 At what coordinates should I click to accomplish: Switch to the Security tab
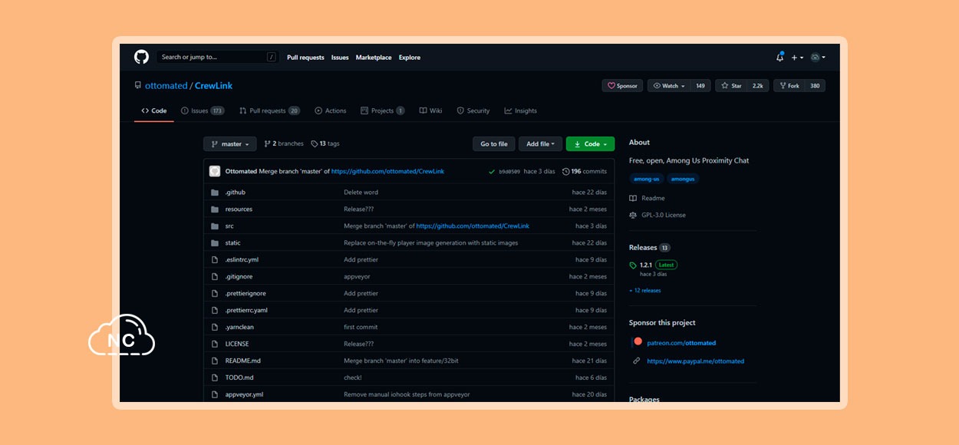[473, 110]
